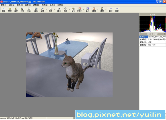Open the 圖像 Image menu
The height and width of the screenshot is (120, 166).
pos(28,5)
